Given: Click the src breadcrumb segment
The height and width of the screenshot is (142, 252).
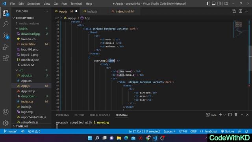Looking at the screenshot, I should [57, 18].
